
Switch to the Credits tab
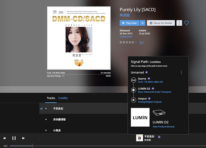tap(63, 98)
